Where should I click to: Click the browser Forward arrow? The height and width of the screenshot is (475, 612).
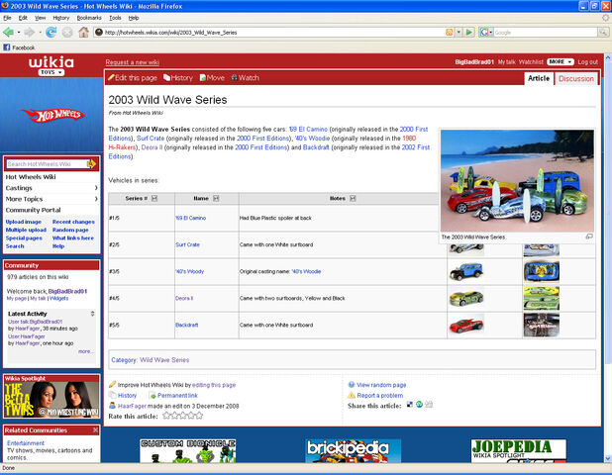coord(29,32)
